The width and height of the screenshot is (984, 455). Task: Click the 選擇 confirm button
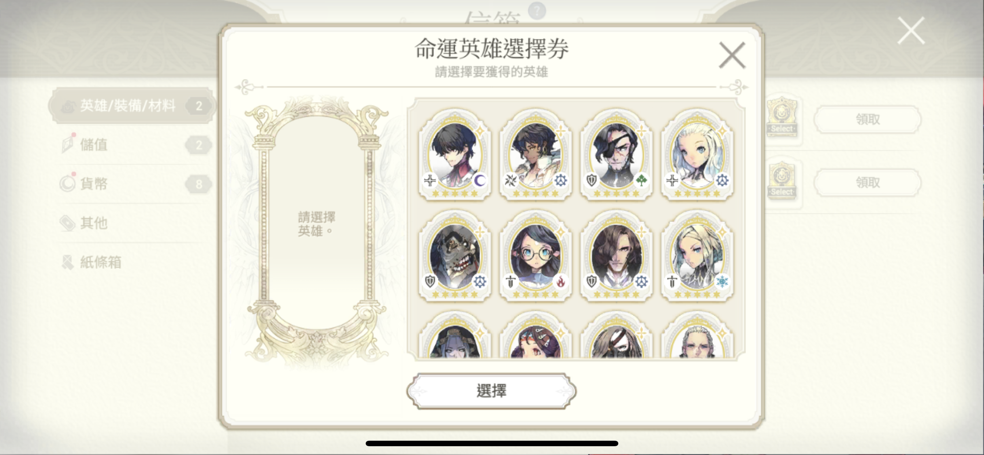pyautogui.click(x=491, y=391)
